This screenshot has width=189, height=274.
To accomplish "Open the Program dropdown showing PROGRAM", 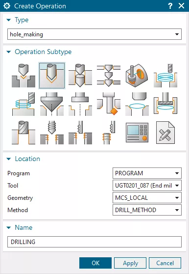I will (x=147, y=173).
